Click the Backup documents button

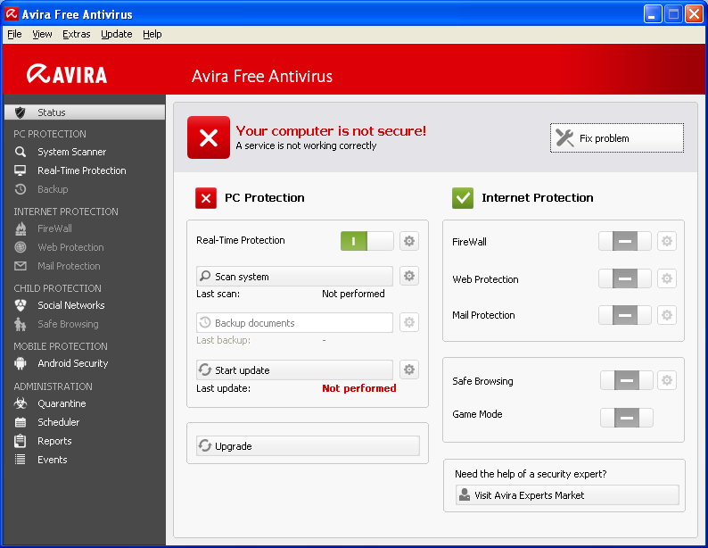294,322
